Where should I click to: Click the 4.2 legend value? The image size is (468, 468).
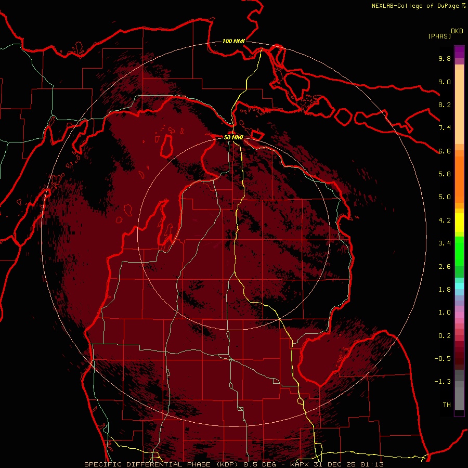(445, 220)
